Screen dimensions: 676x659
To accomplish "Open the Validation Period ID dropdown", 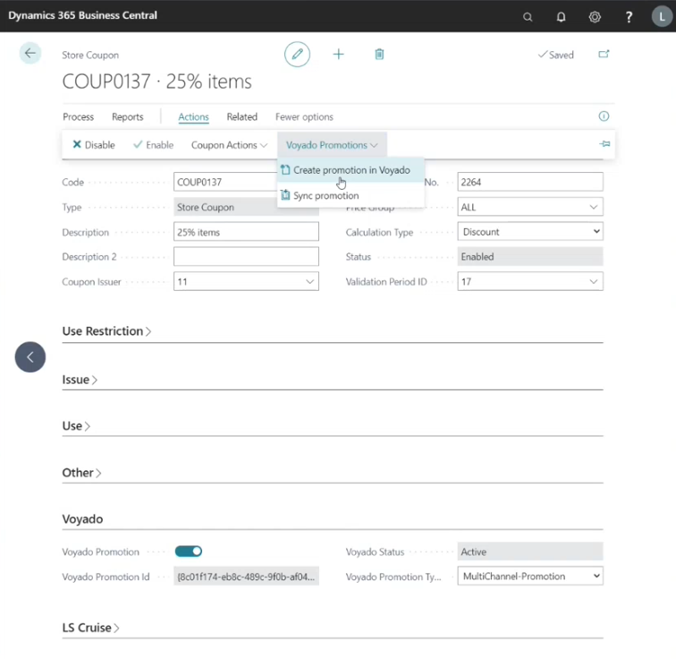I will point(593,281).
